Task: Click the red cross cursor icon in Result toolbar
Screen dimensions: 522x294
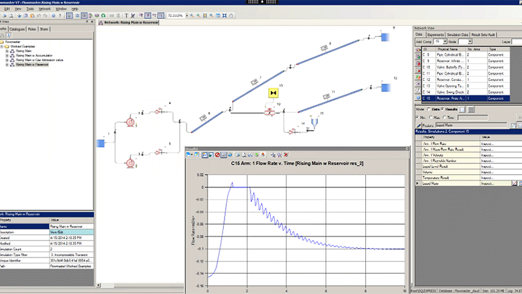Action: 286,155
